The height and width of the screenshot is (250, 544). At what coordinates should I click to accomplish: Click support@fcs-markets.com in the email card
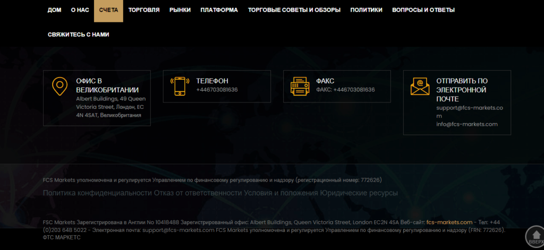tap(470, 111)
